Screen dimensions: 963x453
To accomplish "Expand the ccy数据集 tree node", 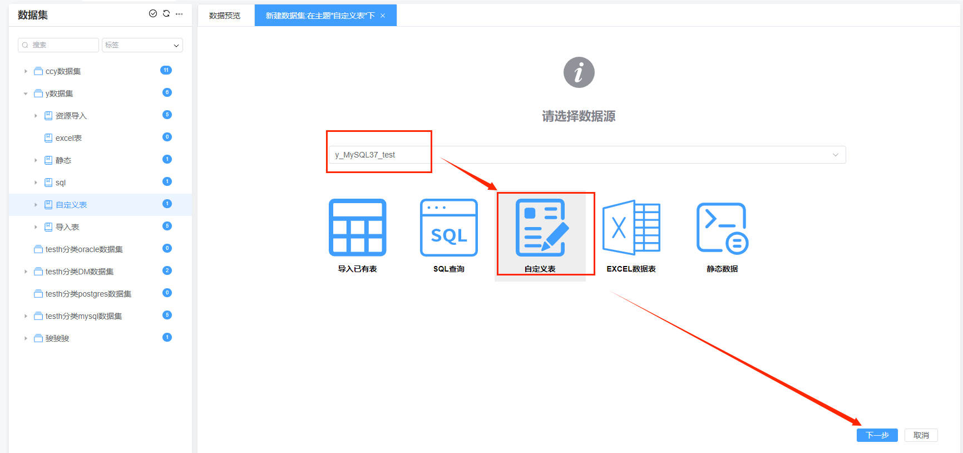I will click(x=26, y=71).
